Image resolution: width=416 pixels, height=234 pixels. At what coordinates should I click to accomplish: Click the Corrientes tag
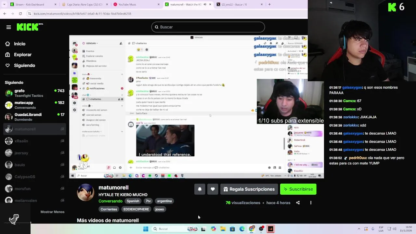pyautogui.click(x=109, y=209)
